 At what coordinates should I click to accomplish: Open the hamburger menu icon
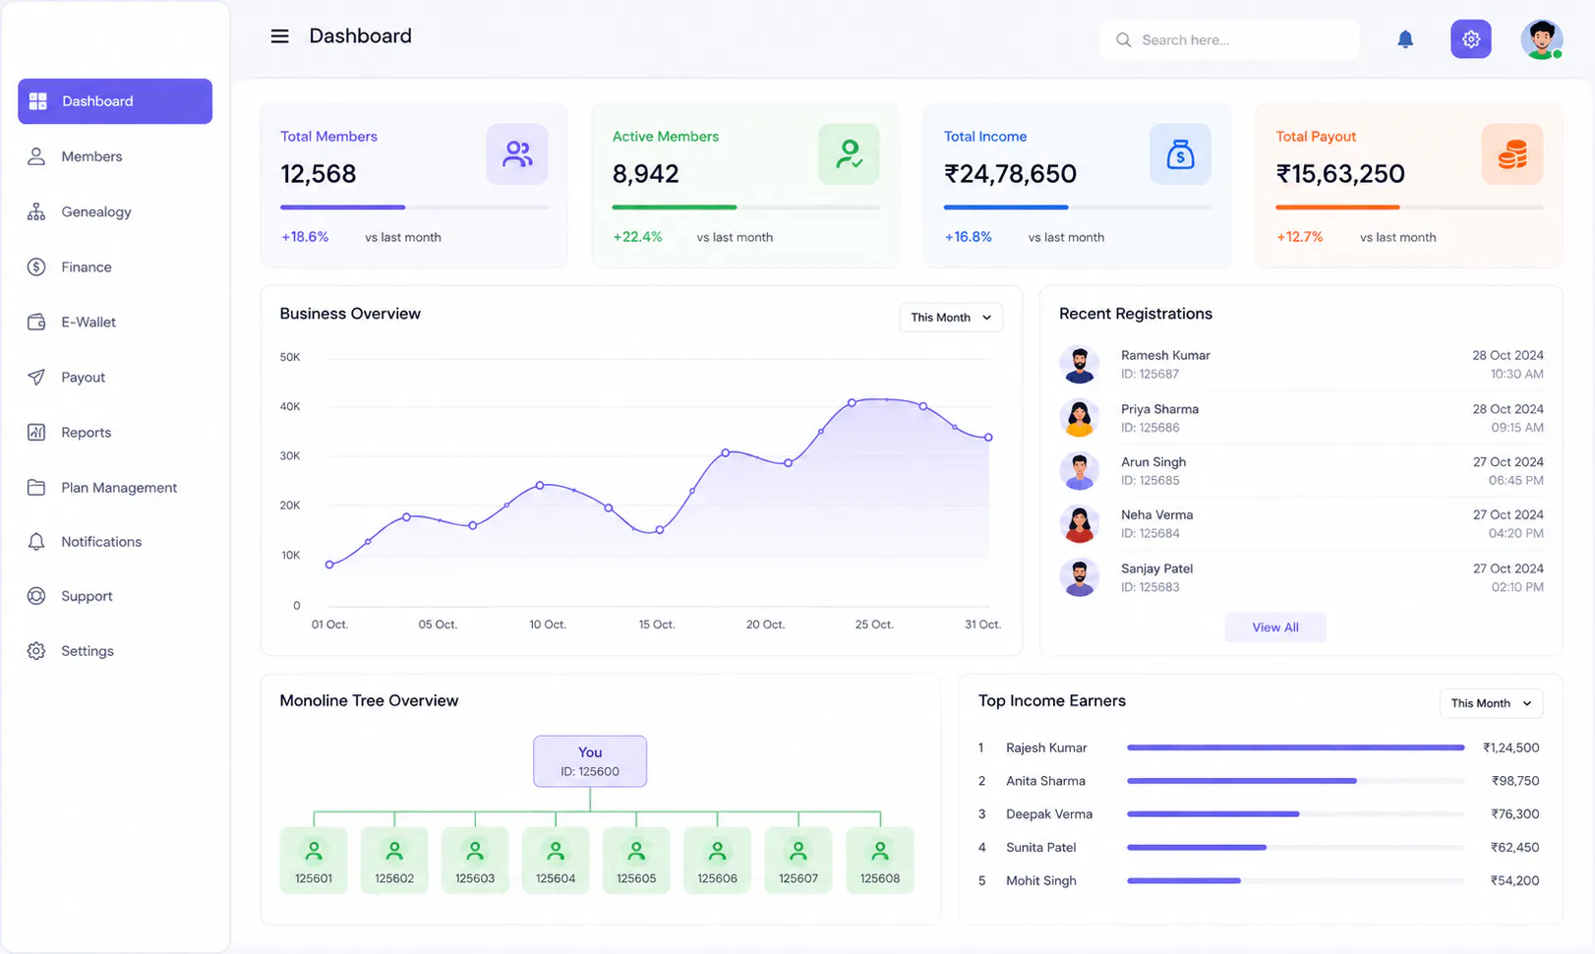pos(279,36)
